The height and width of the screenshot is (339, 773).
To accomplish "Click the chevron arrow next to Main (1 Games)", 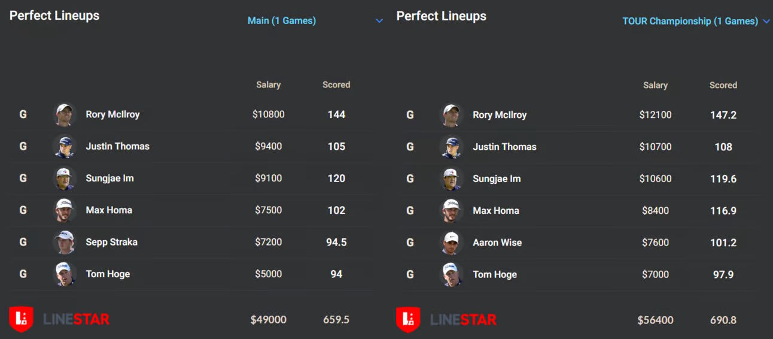I will click(x=379, y=21).
